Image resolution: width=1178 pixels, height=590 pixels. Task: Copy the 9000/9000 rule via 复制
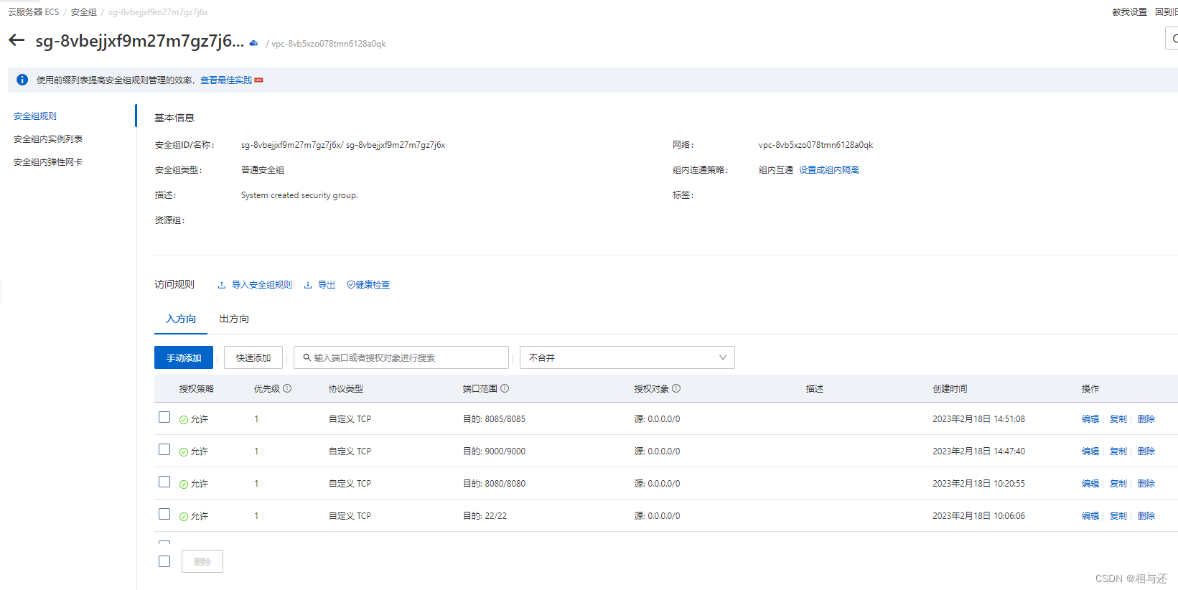1118,451
